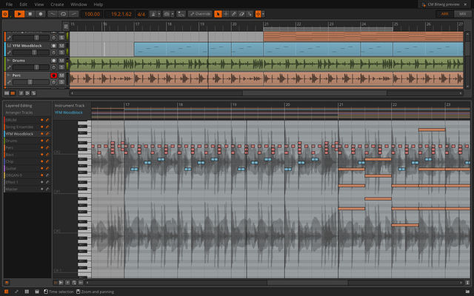Toggle String Ensemble layer visibility dot
This screenshot has width=474, height=296.
[x=42, y=127]
